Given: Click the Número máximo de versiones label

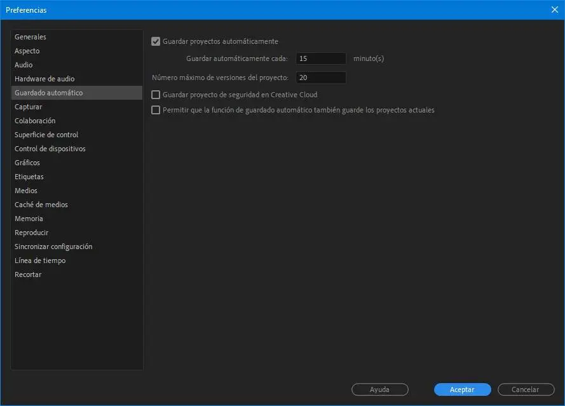Looking at the screenshot, I should pyautogui.click(x=220, y=78).
